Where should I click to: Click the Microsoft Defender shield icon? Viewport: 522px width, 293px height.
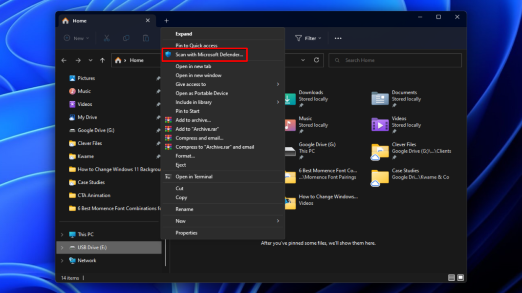pos(169,55)
